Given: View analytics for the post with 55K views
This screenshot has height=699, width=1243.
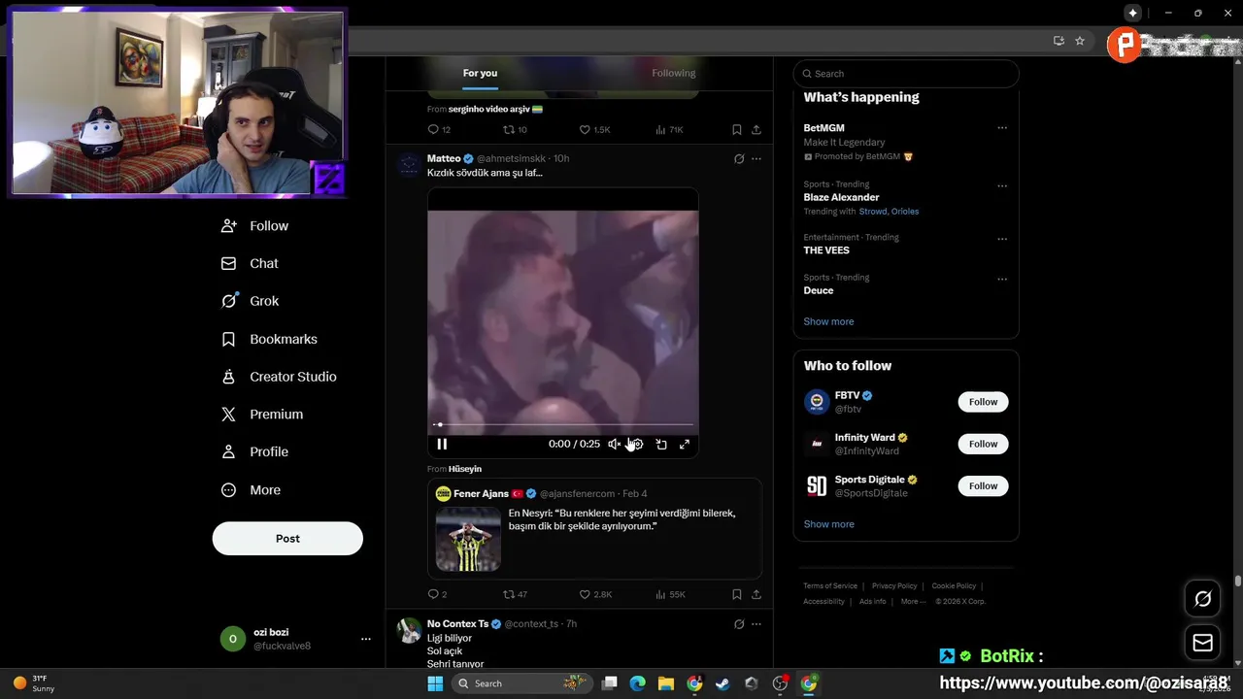Looking at the screenshot, I should [670, 594].
